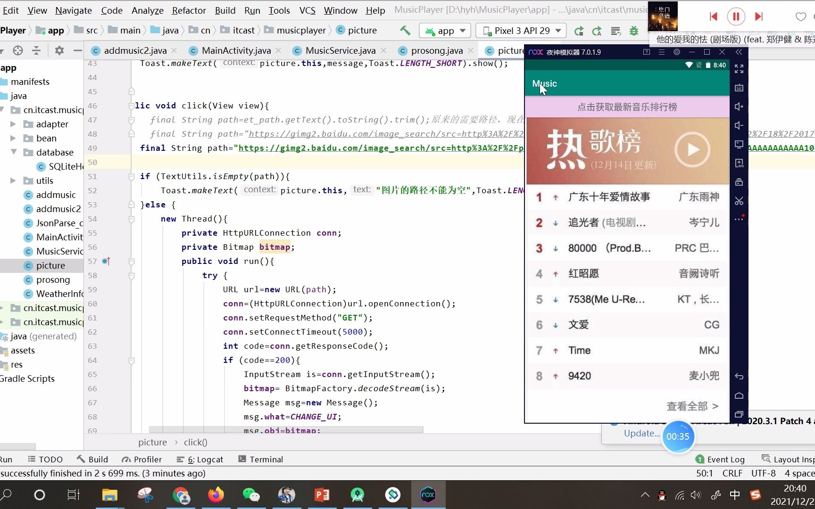This screenshot has width=815, height=509.
Task: Toggle the favorite heart in the music player
Action: 800,16
